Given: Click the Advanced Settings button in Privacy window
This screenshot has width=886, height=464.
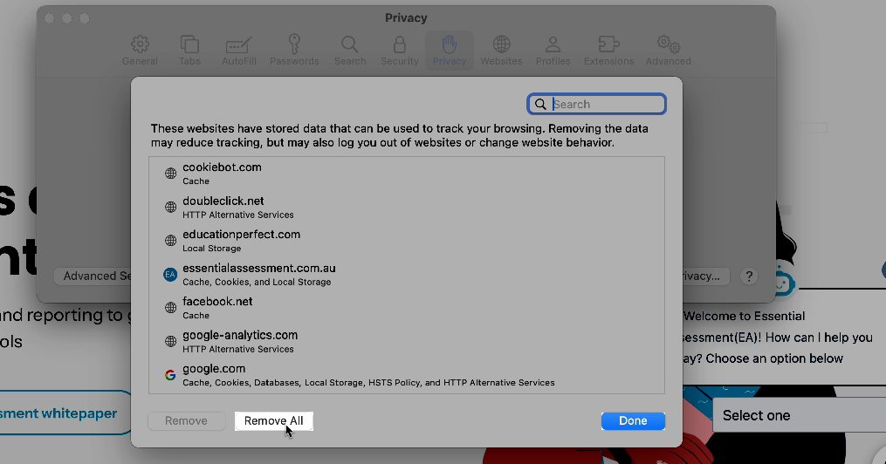Looking at the screenshot, I should point(93,276).
